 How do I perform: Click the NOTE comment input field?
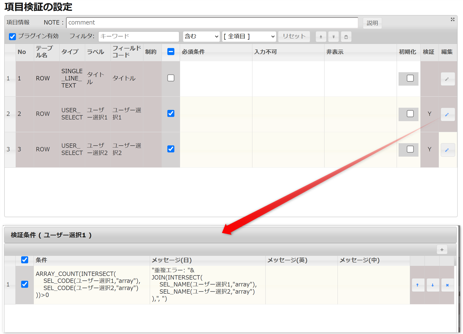click(212, 22)
